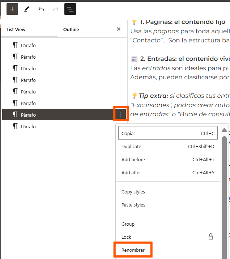Viewport: 230px width, 259px height.
Task: Open options menu for selected Párrafo
Action: [x=120, y=115]
